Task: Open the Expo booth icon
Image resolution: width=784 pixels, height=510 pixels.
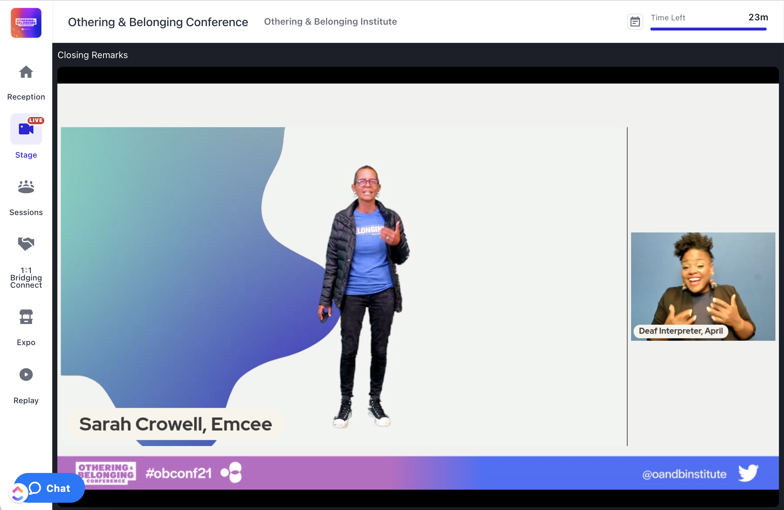Action: pos(26,317)
